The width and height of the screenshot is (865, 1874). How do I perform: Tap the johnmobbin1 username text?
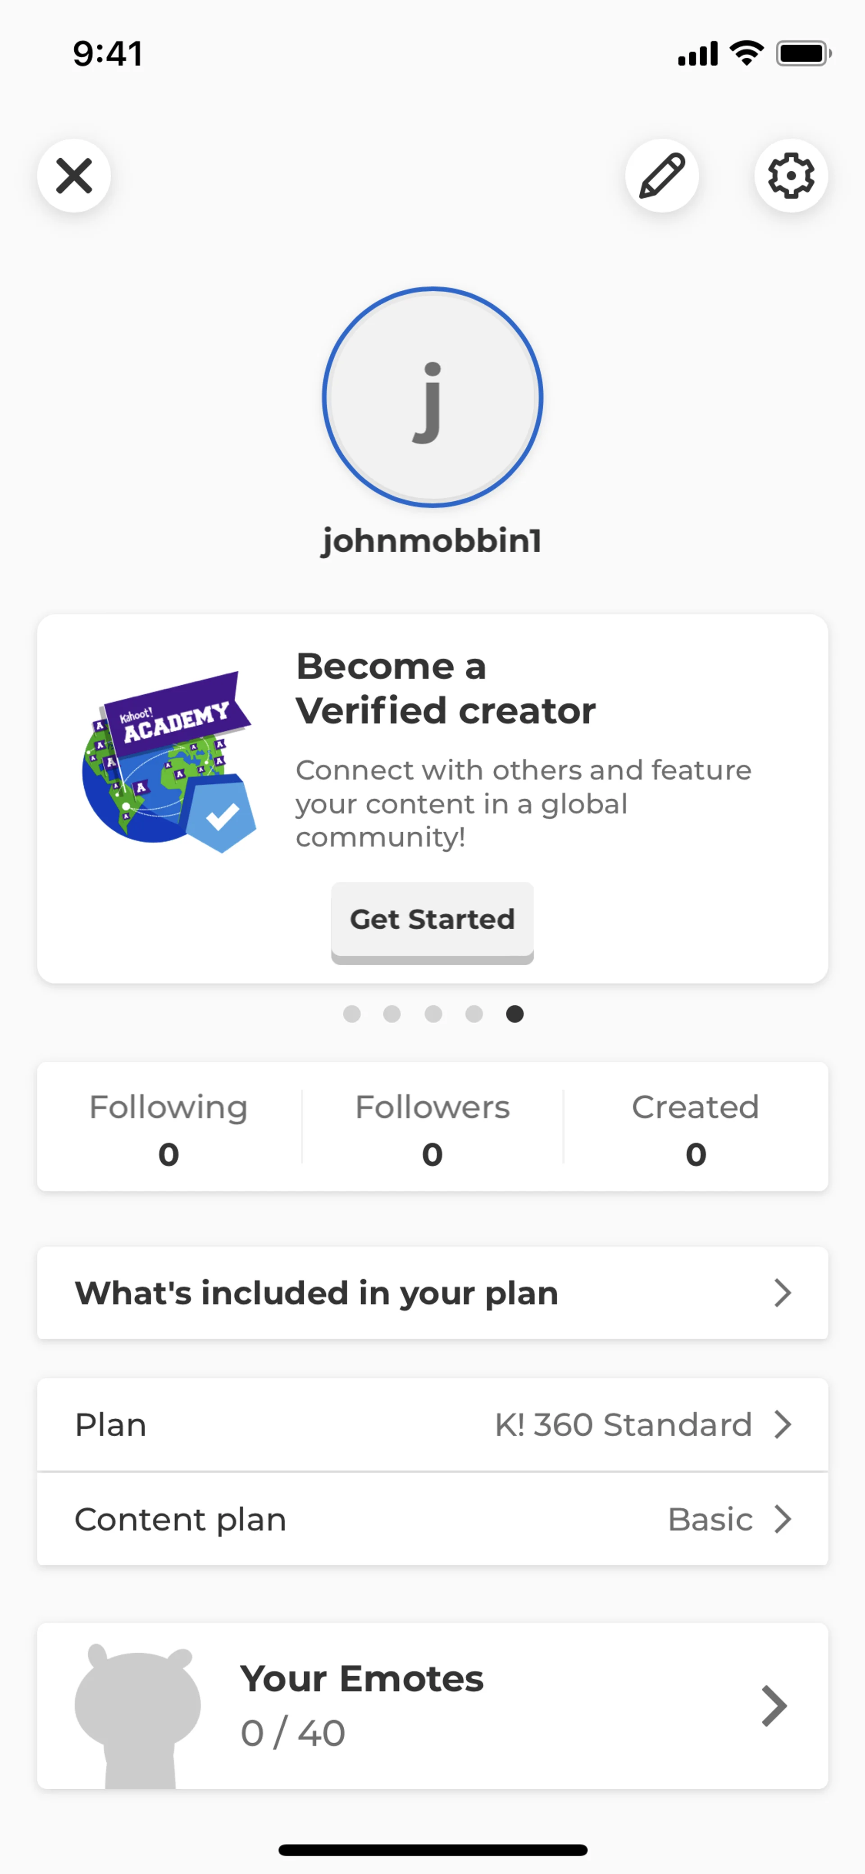pyautogui.click(x=432, y=541)
